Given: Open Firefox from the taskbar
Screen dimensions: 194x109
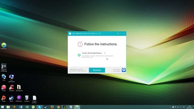Looking at the screenshot, I should (x=52, y=107).
